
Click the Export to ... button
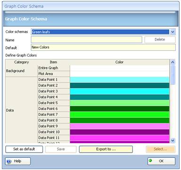106,149
